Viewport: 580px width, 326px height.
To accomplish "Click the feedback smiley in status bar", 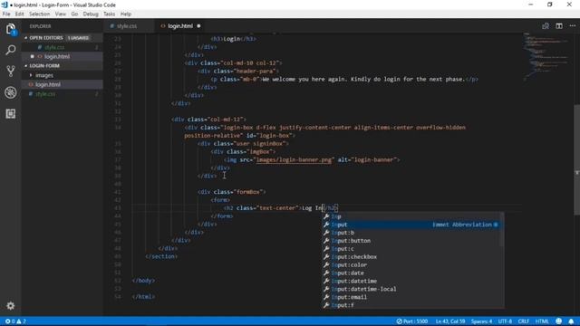I will [558, 321].
